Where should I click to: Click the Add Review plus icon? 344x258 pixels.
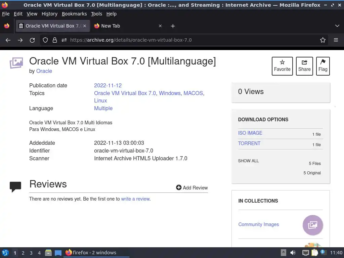tap(179, 187)
